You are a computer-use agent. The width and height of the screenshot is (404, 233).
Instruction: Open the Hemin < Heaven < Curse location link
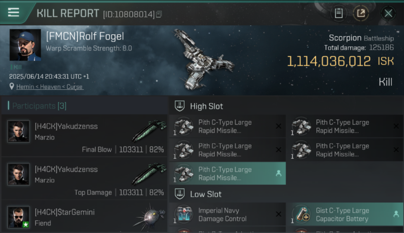point(50,87)
